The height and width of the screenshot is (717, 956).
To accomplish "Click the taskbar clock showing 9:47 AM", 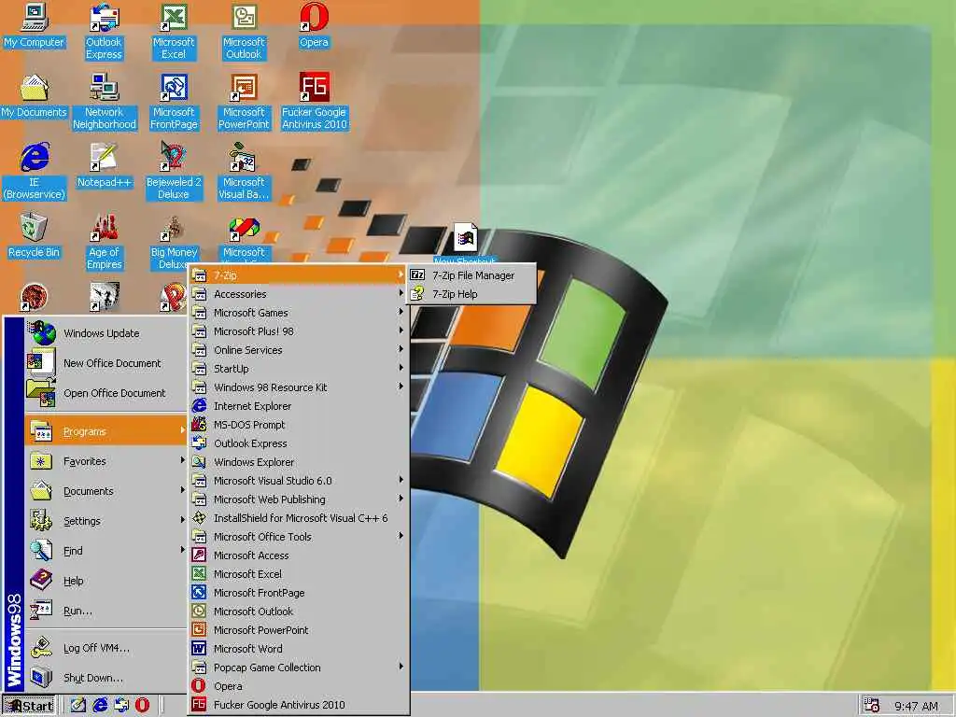I will (x=916, y=706).
